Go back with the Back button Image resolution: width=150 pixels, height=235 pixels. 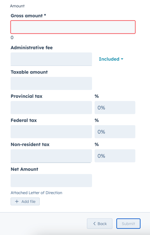99,224
